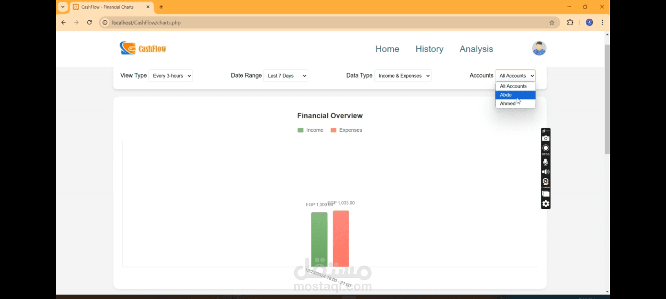
Task: Reload the charts.php page
Action: [89, 22]
